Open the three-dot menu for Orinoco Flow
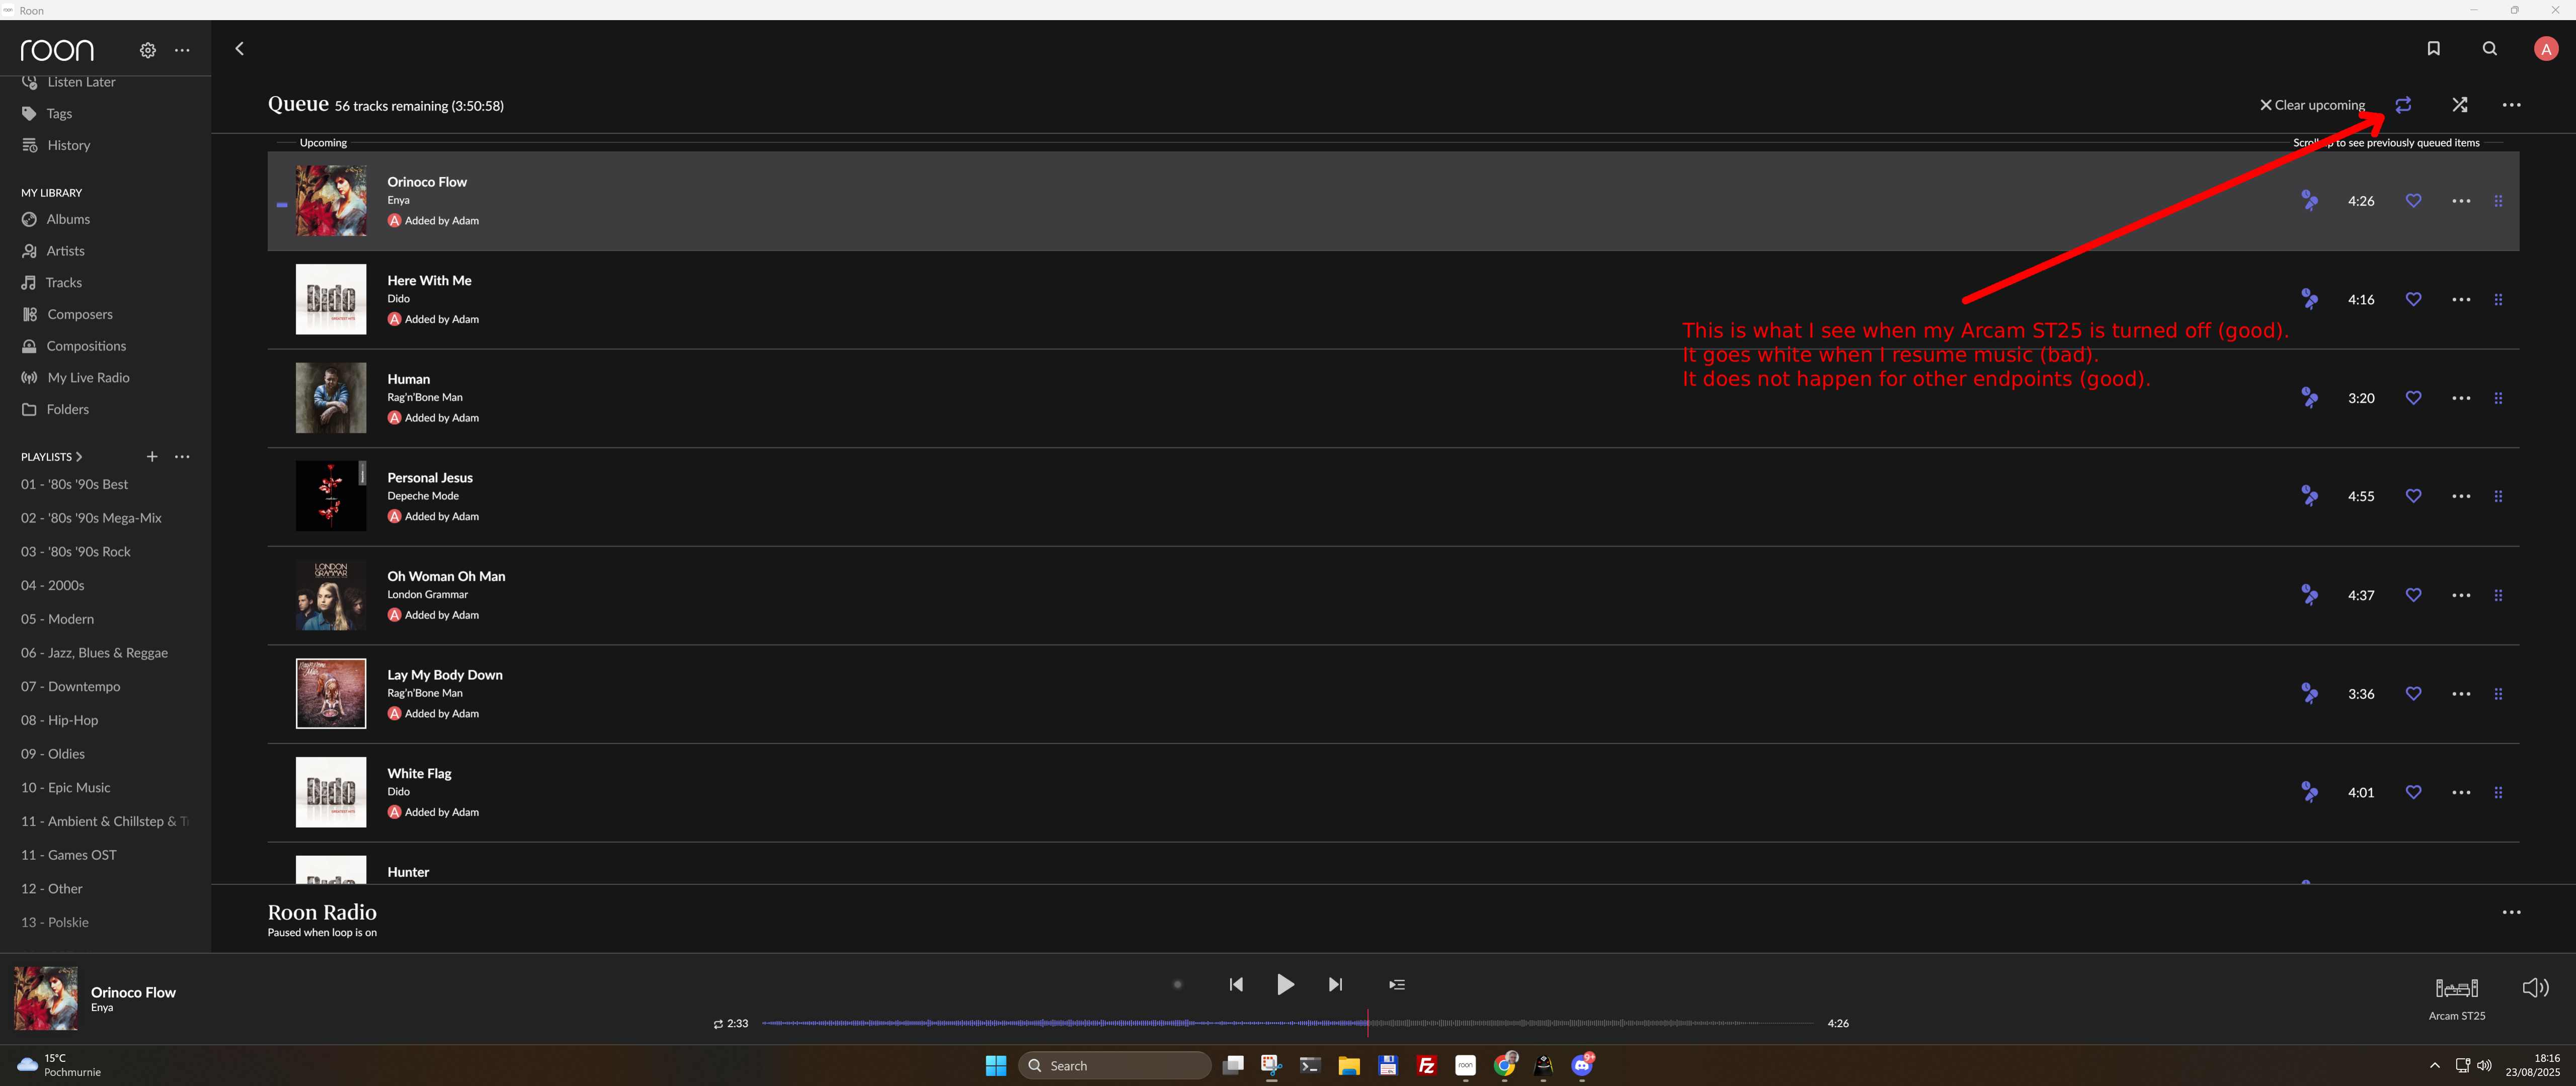The height and width of the screenshot is (1086, 2576). [2460, 201]
